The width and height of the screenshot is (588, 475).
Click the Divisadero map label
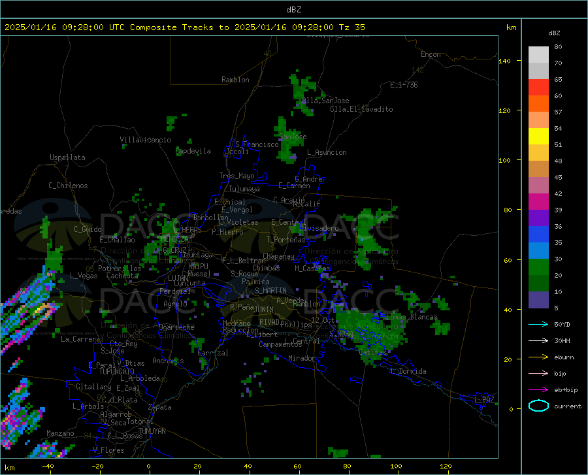(319, 228)
